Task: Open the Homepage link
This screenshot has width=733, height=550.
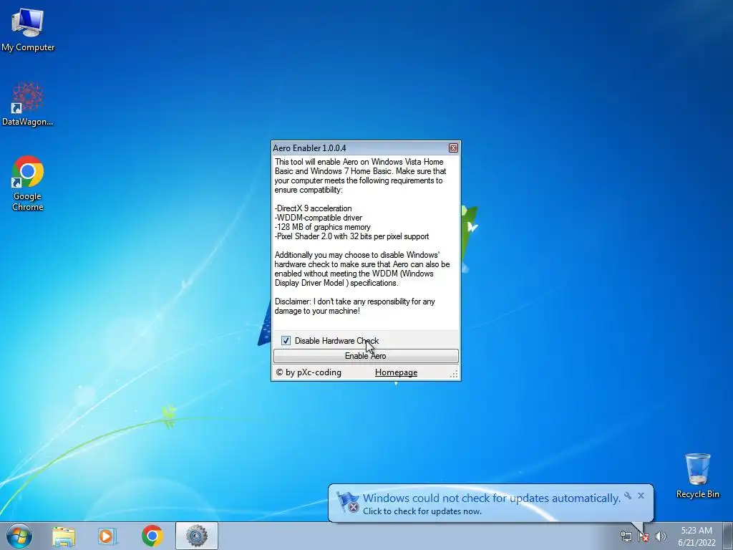Action: tap(396, 372)
